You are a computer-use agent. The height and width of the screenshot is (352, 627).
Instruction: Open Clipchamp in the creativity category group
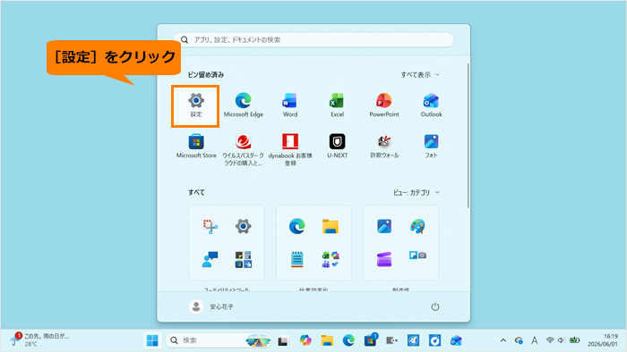click(x=384, y=259)
